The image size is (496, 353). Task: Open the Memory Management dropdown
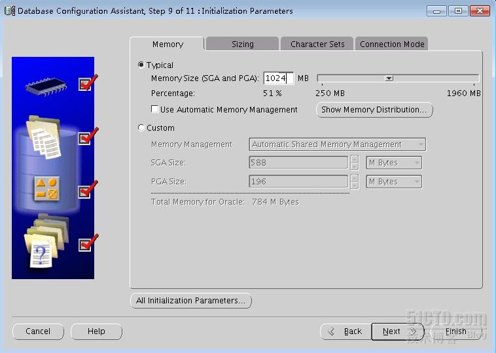click(x=337, y=144)
